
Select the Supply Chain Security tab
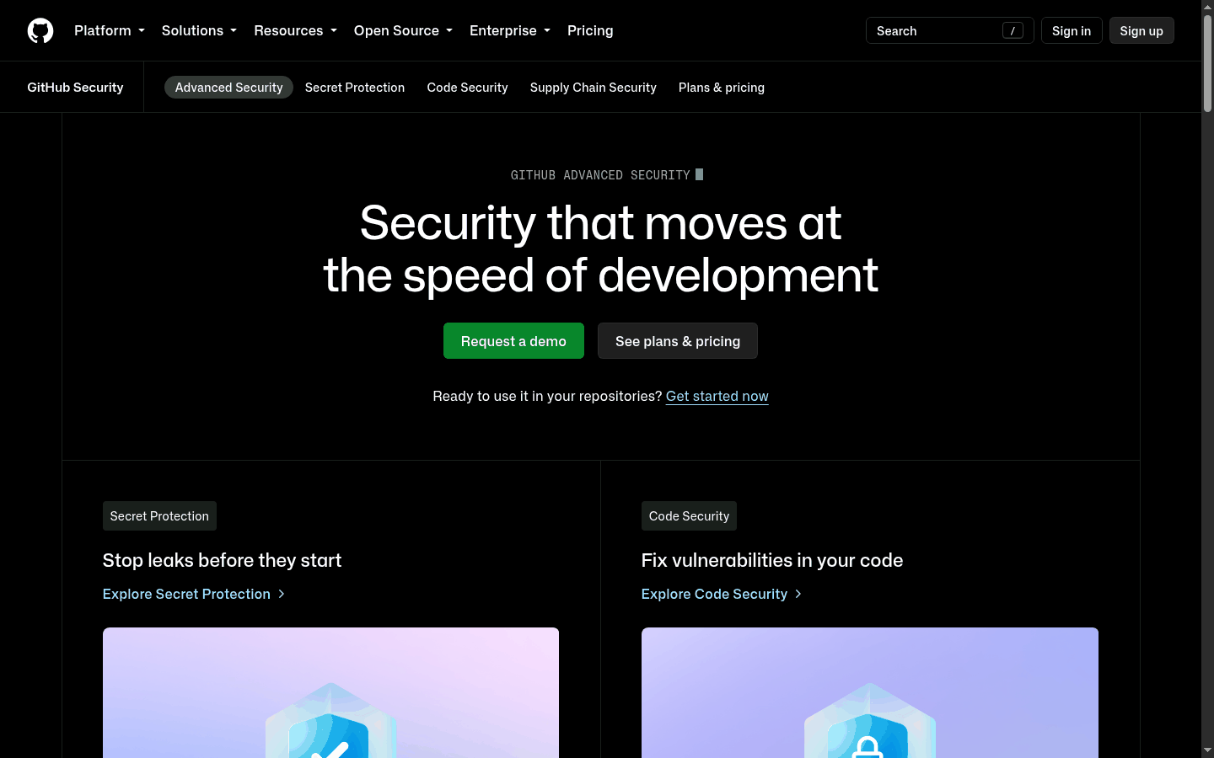click(x=594, y=88)
